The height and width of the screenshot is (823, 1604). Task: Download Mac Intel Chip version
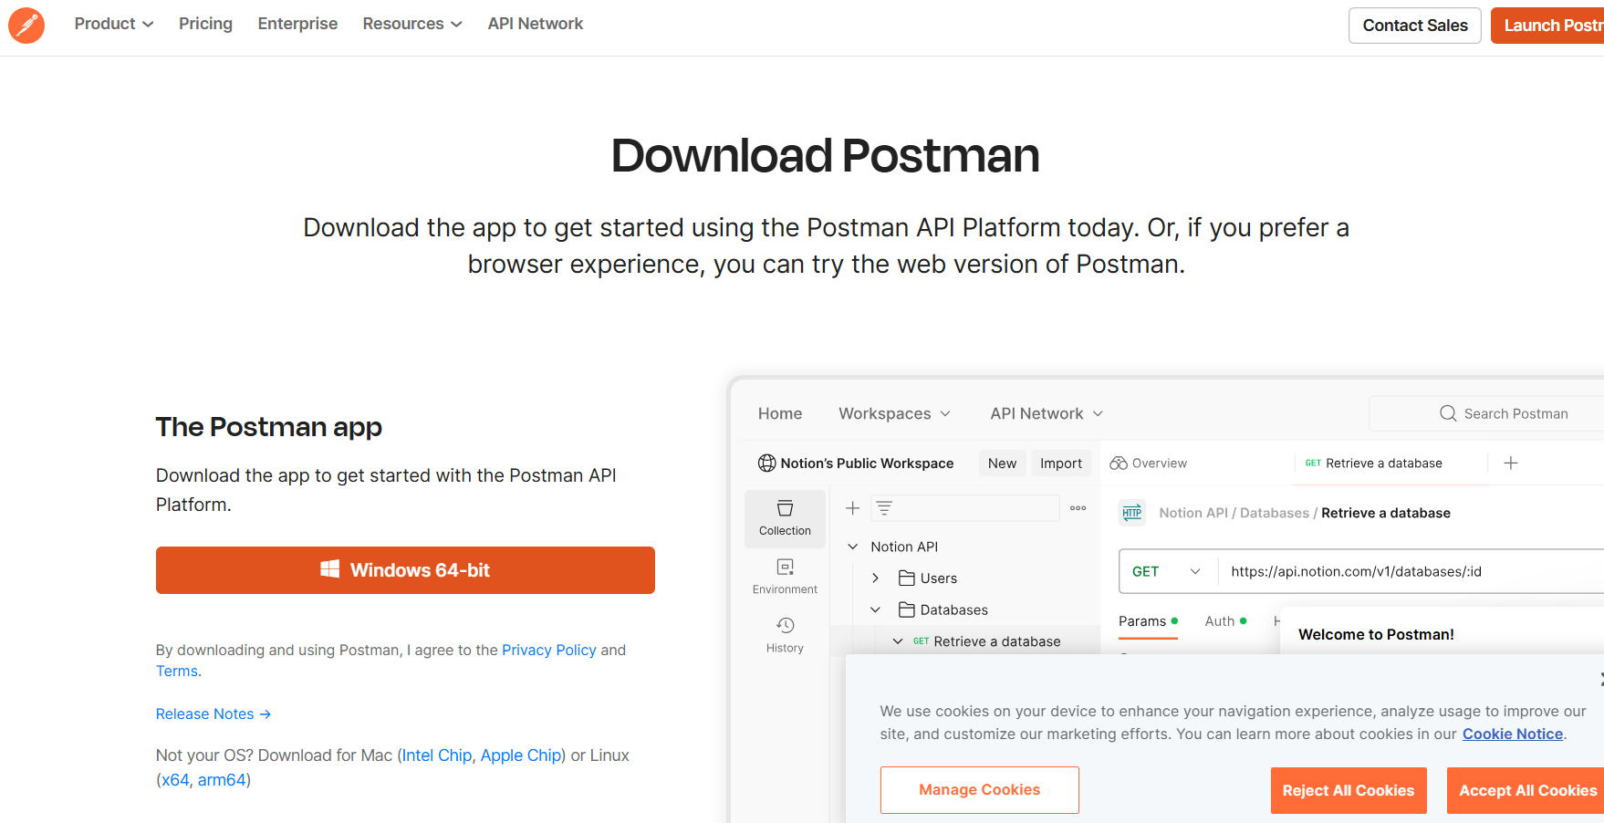[x=437, y=755]
